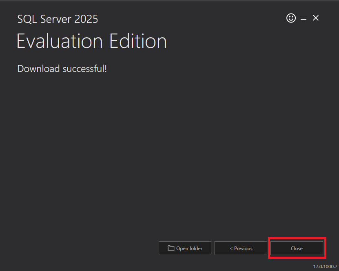Close the installer using the top-right X
This screenshot has height=271, width=339.
pos(316,18)
